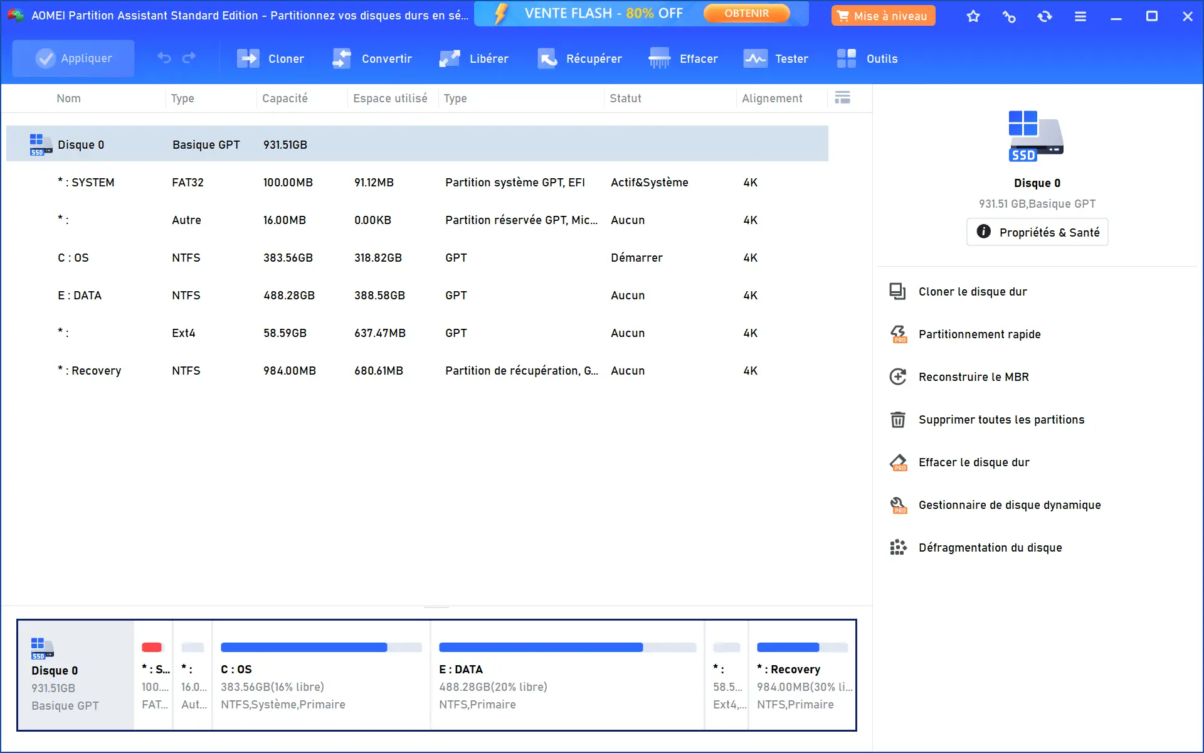
Task: Sort by the Capacité column header
Action: coord(285,99)
